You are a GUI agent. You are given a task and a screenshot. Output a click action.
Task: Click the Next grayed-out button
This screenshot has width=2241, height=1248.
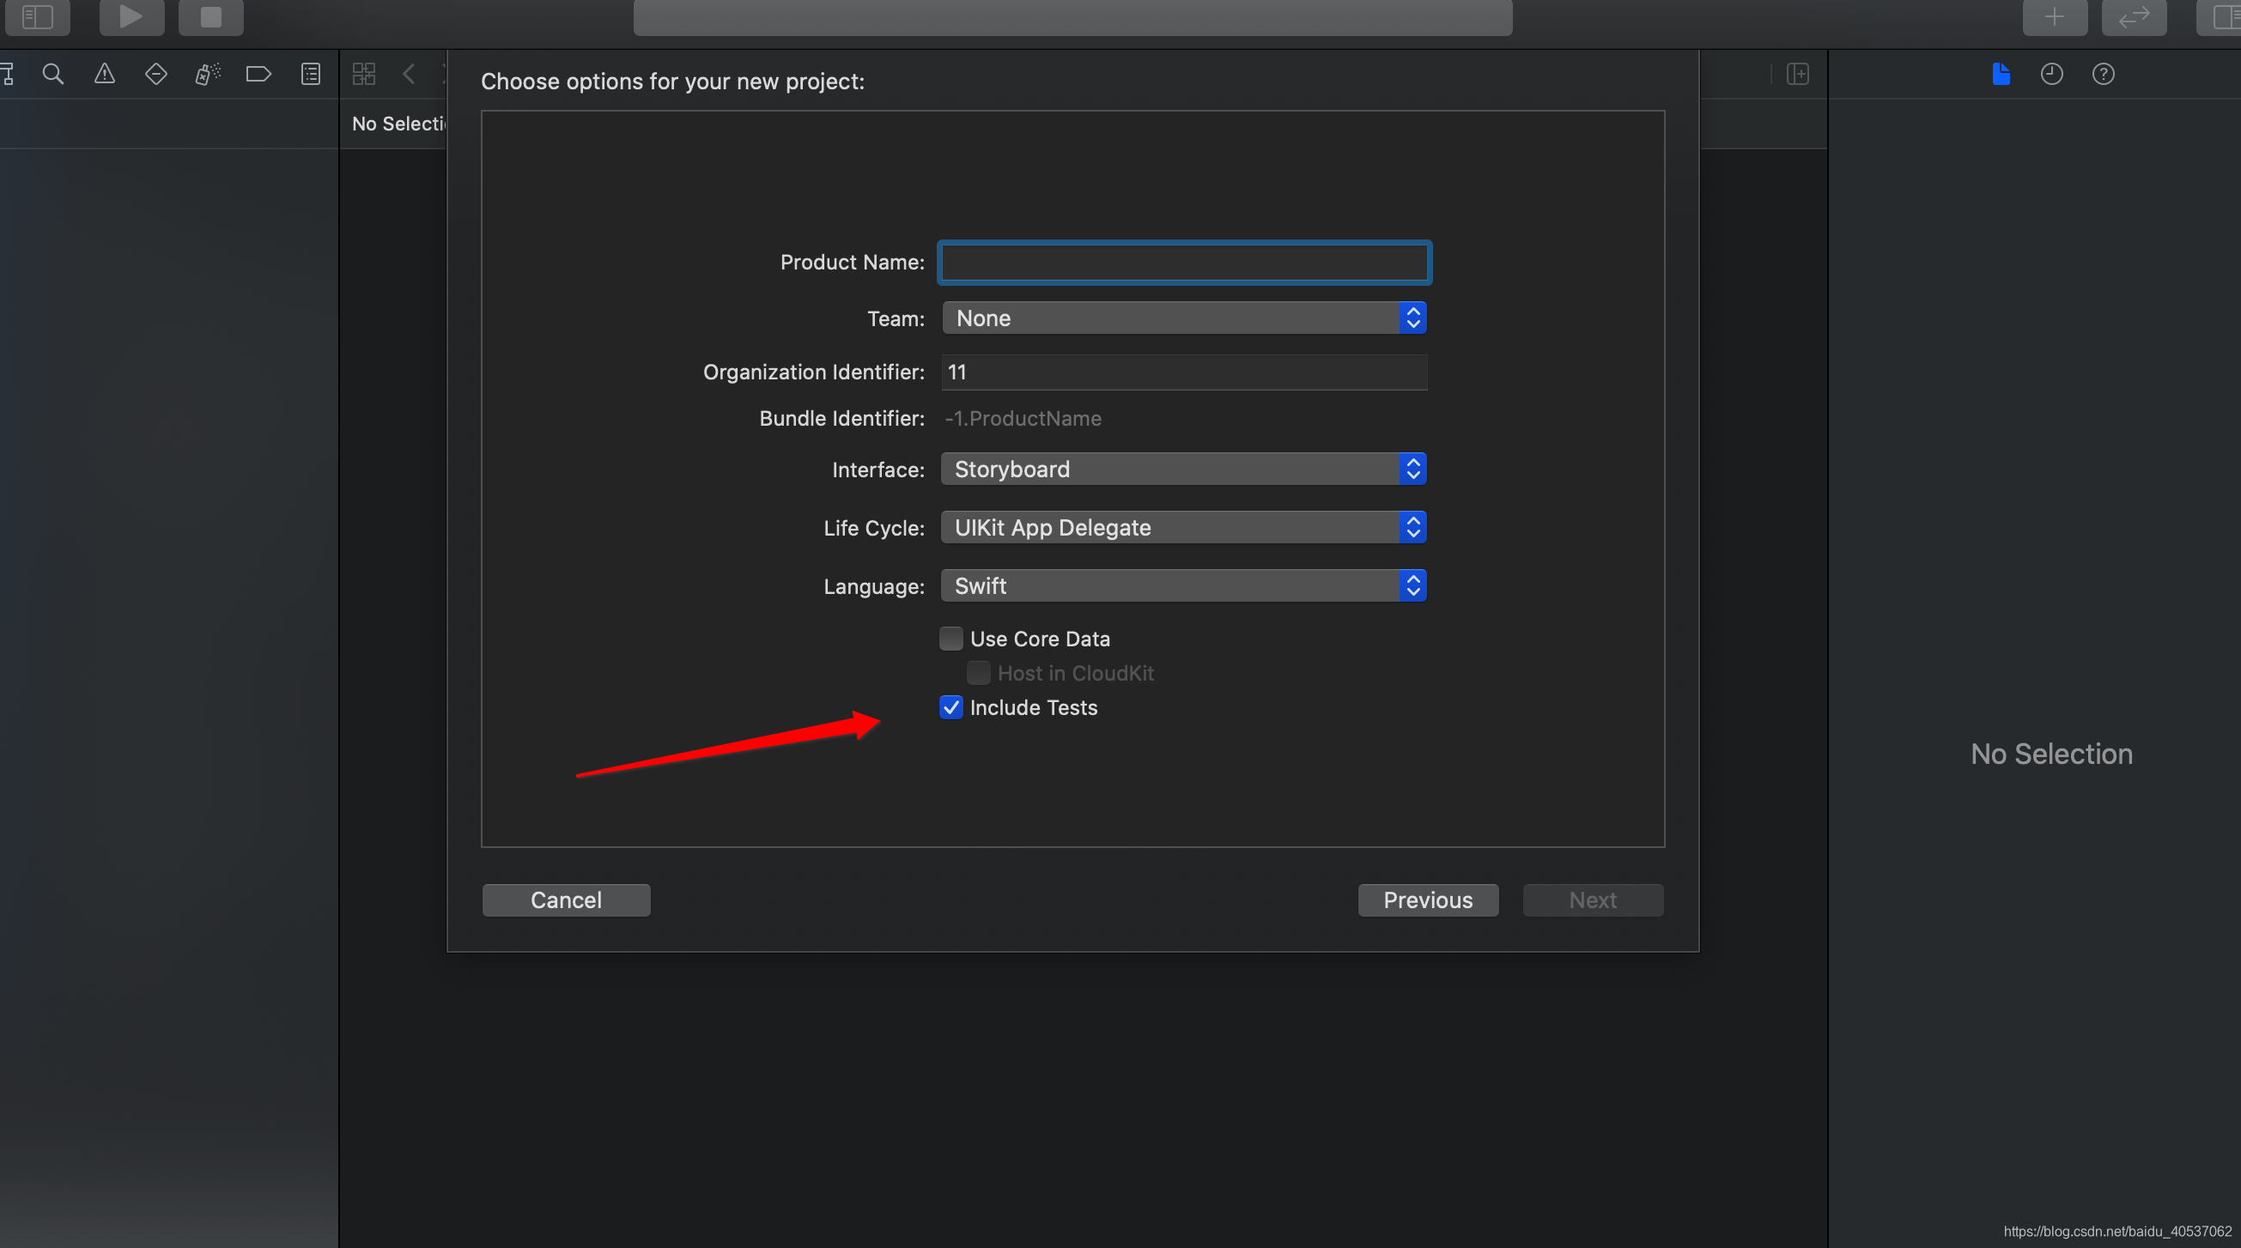(1593, 900)
